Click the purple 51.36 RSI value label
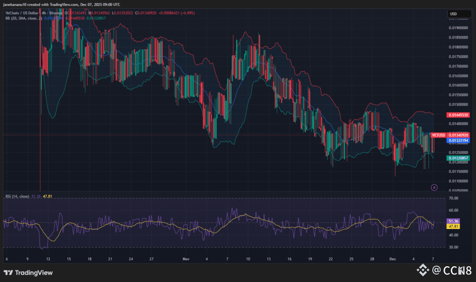Image resolution: width=476 pixels, height=282 pixels. [453, 221]
